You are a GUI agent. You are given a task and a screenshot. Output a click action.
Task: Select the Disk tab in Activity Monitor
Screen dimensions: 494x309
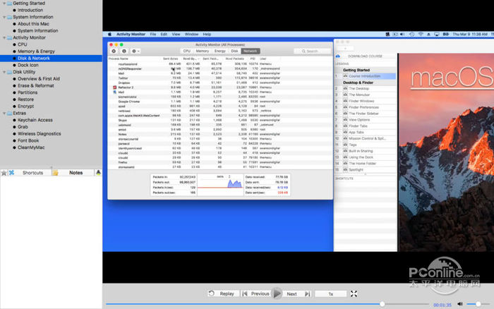(x=235, y=51)
